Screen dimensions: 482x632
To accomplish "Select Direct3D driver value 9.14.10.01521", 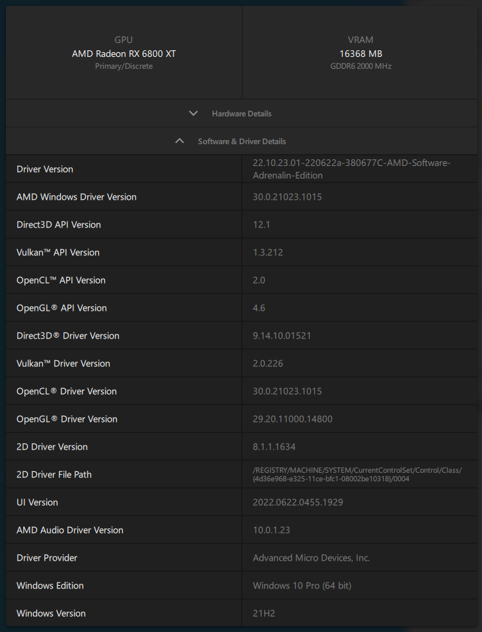I will coord(282,336).
